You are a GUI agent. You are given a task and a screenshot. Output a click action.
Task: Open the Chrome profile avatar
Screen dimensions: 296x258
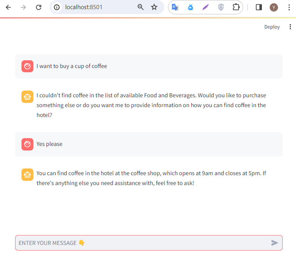[274, 7]
